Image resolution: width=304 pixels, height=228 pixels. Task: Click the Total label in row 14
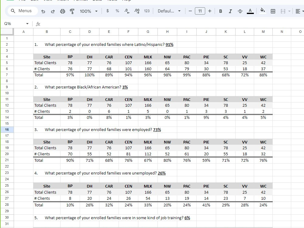(x=39, y=117)
